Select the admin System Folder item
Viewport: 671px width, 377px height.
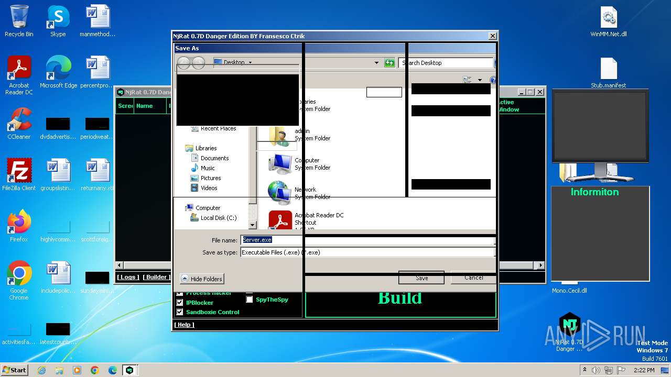[300, 135]
